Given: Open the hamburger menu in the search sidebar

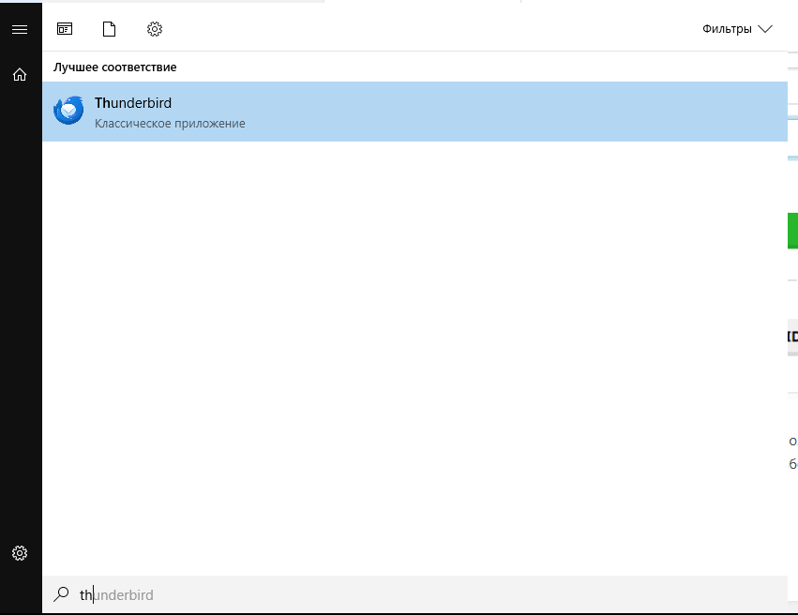Looking at the screenshot, I should 20,29.
